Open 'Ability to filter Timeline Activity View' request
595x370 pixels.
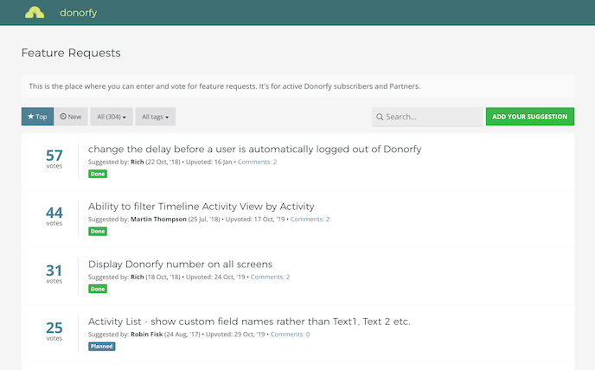[x=201, y=207]
